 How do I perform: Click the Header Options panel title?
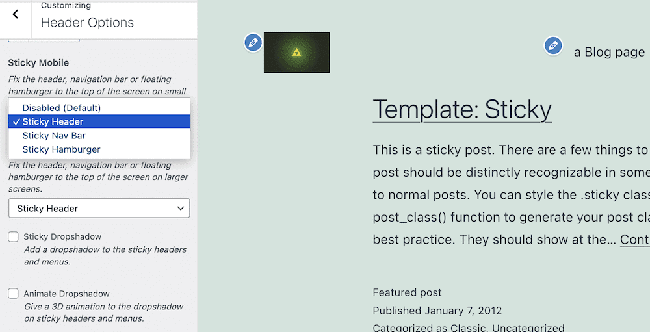coord(87,23)
